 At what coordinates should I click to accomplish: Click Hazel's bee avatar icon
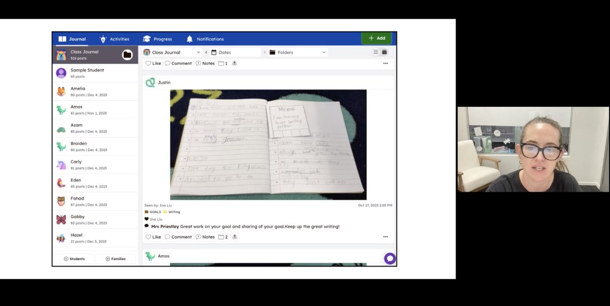point(61,238)
